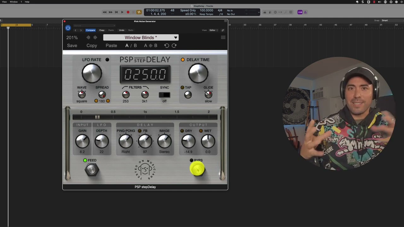Click the LFO RATE knob
The height and width of the screenshot is (227, 404).
tap(92, 73)
